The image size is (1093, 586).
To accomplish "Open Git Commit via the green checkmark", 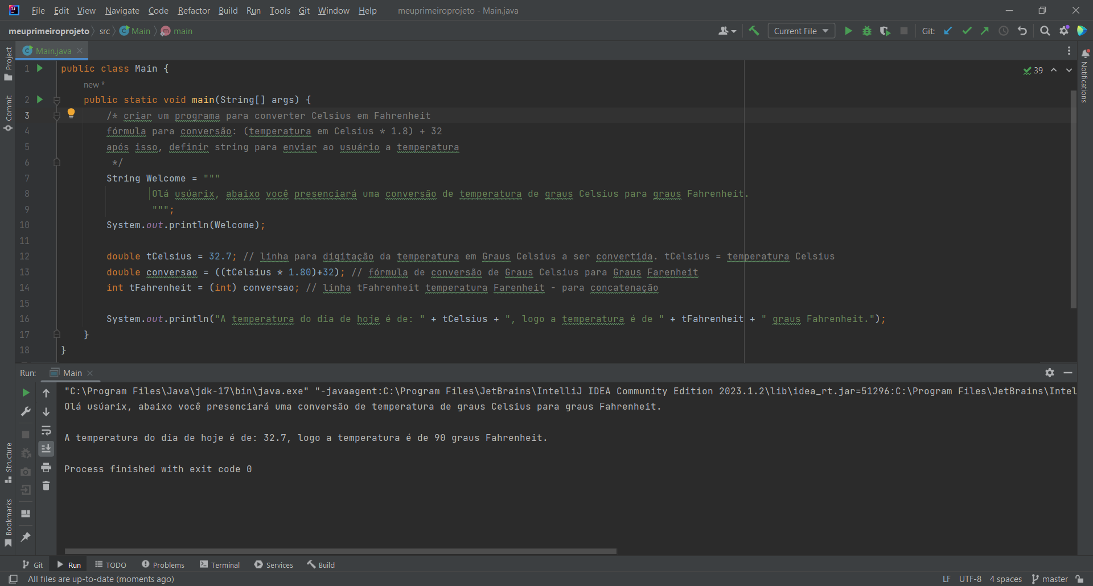I will 967,31.
